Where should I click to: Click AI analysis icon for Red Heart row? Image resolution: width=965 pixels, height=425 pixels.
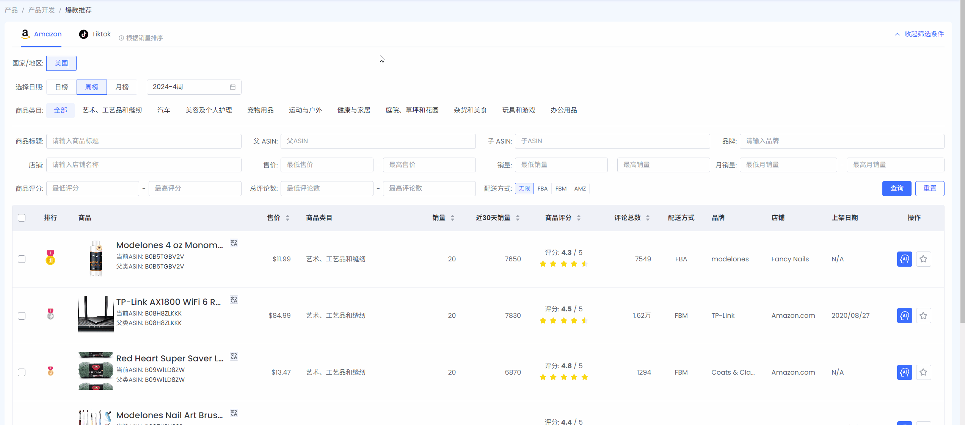click(904, 372)
